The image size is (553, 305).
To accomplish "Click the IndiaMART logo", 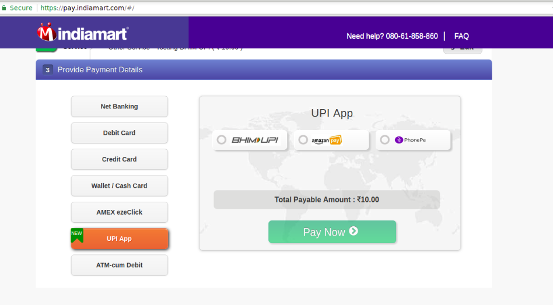I will pyautogui.click(x=83, y=33).
